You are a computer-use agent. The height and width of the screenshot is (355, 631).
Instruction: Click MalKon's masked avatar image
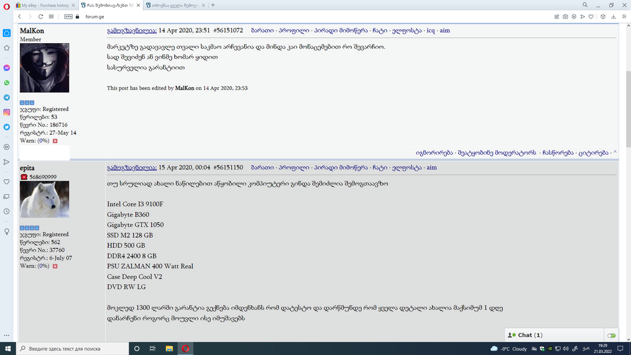(44, 68)
